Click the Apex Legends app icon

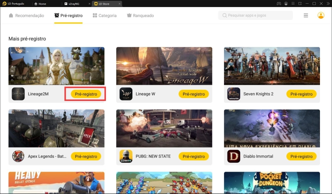[x=18, y=156]
